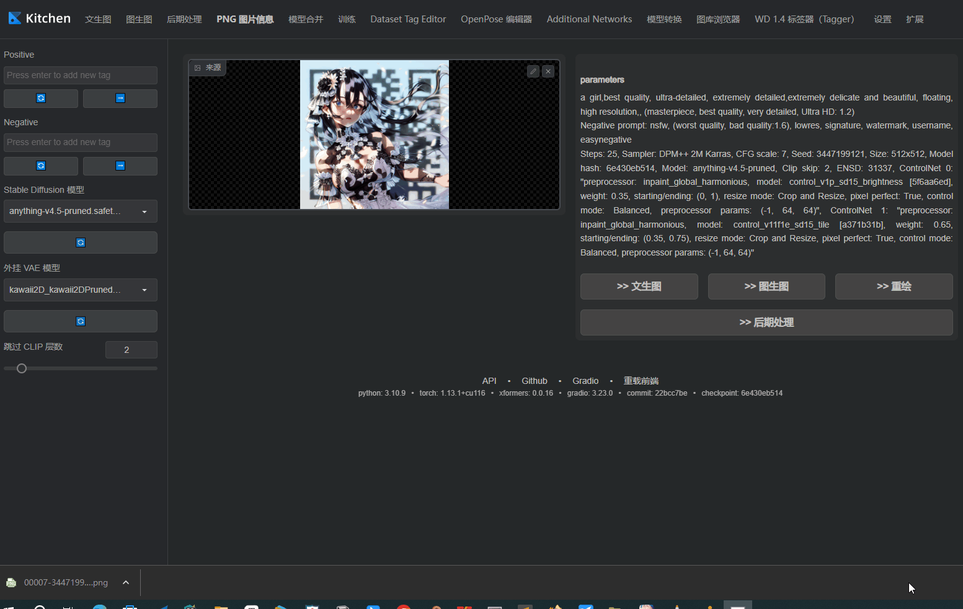This screenshot has width=963, height=609.
Task: Adjust the 跳过 CLIP 层数 slider
Action: (81, 368)
